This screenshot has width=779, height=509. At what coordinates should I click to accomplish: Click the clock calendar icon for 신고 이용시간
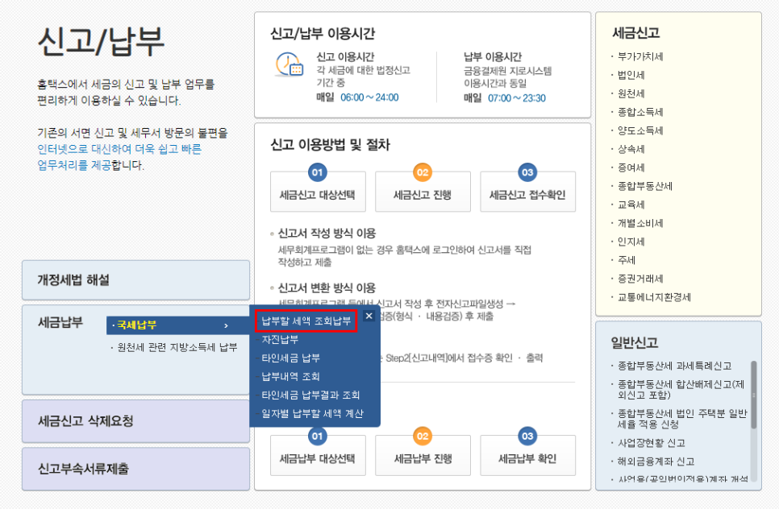[290, 64]
